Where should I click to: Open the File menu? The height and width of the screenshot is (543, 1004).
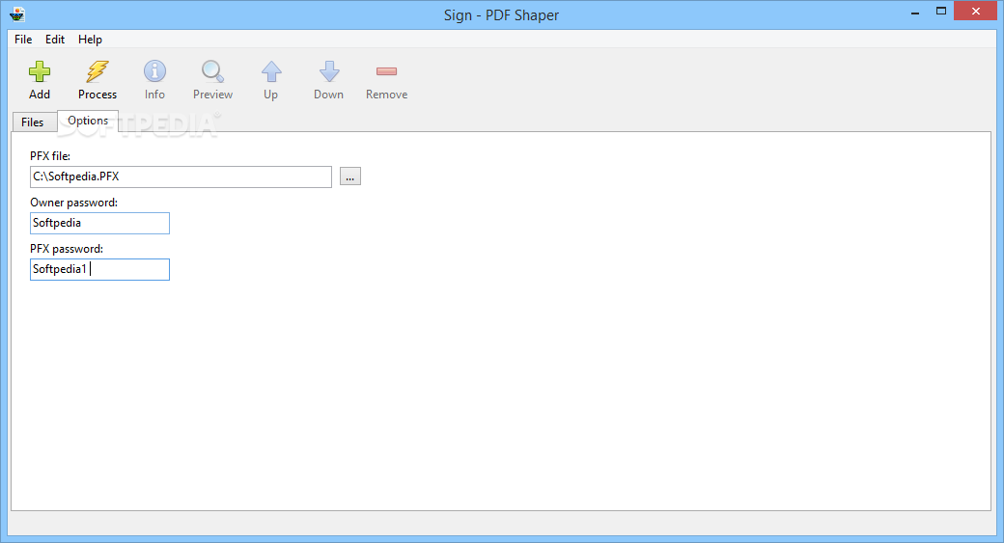23,39
